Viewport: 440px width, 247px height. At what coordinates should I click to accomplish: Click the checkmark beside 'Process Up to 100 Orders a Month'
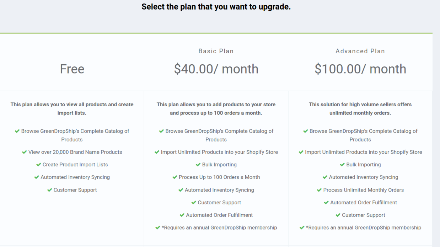tap(175, 177)
